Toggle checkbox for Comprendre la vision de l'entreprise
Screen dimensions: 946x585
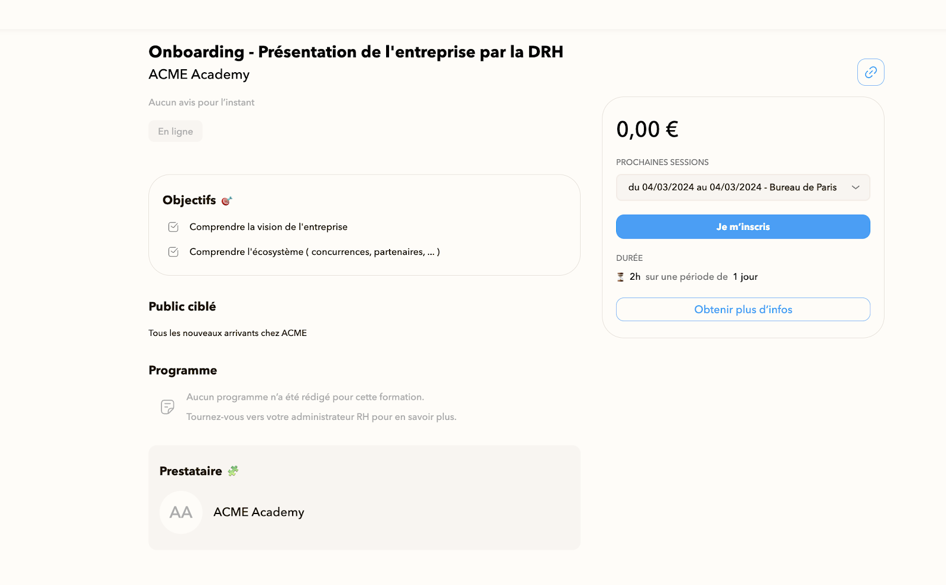tap(173, 227)
